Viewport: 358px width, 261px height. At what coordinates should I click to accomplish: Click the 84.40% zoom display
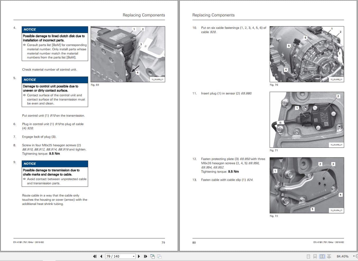click(343, 256)
